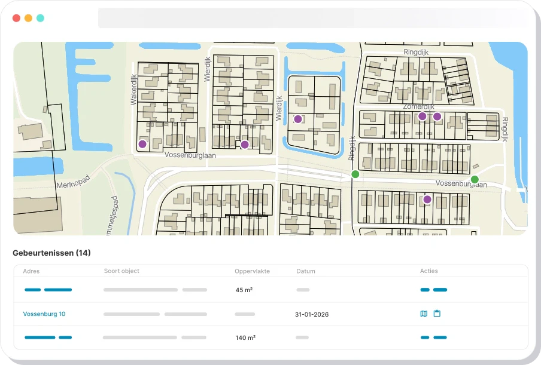541x365 pixels.
Task: Select purple marker south of the eastern Vossenburglaan
Action: 427,200
